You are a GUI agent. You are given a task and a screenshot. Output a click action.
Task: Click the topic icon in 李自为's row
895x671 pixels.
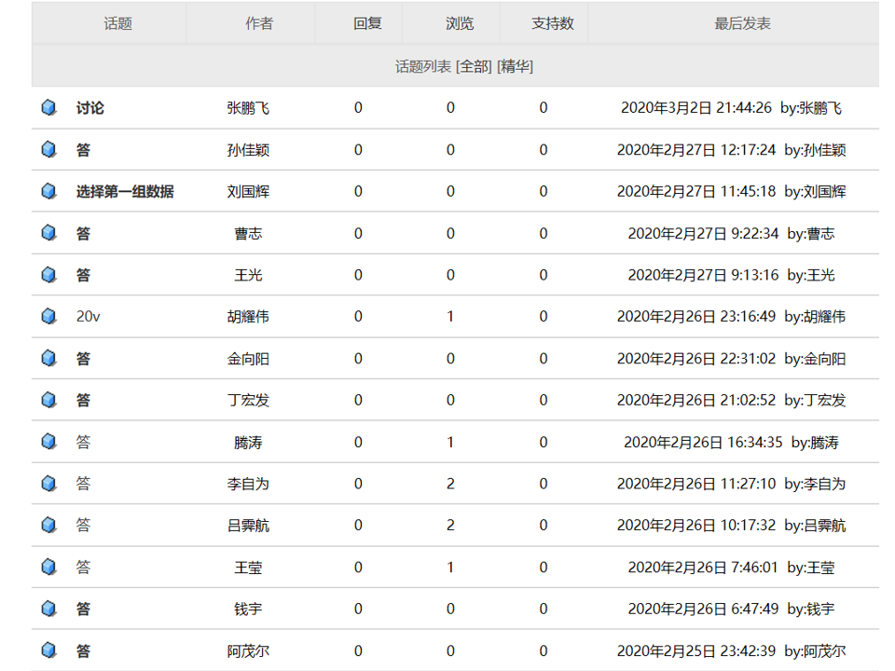[48, 484]
